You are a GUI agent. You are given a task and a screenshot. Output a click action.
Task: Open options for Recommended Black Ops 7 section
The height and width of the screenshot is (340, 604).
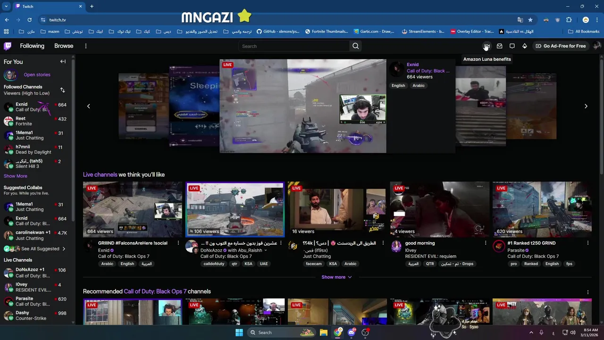coord(588,292)
